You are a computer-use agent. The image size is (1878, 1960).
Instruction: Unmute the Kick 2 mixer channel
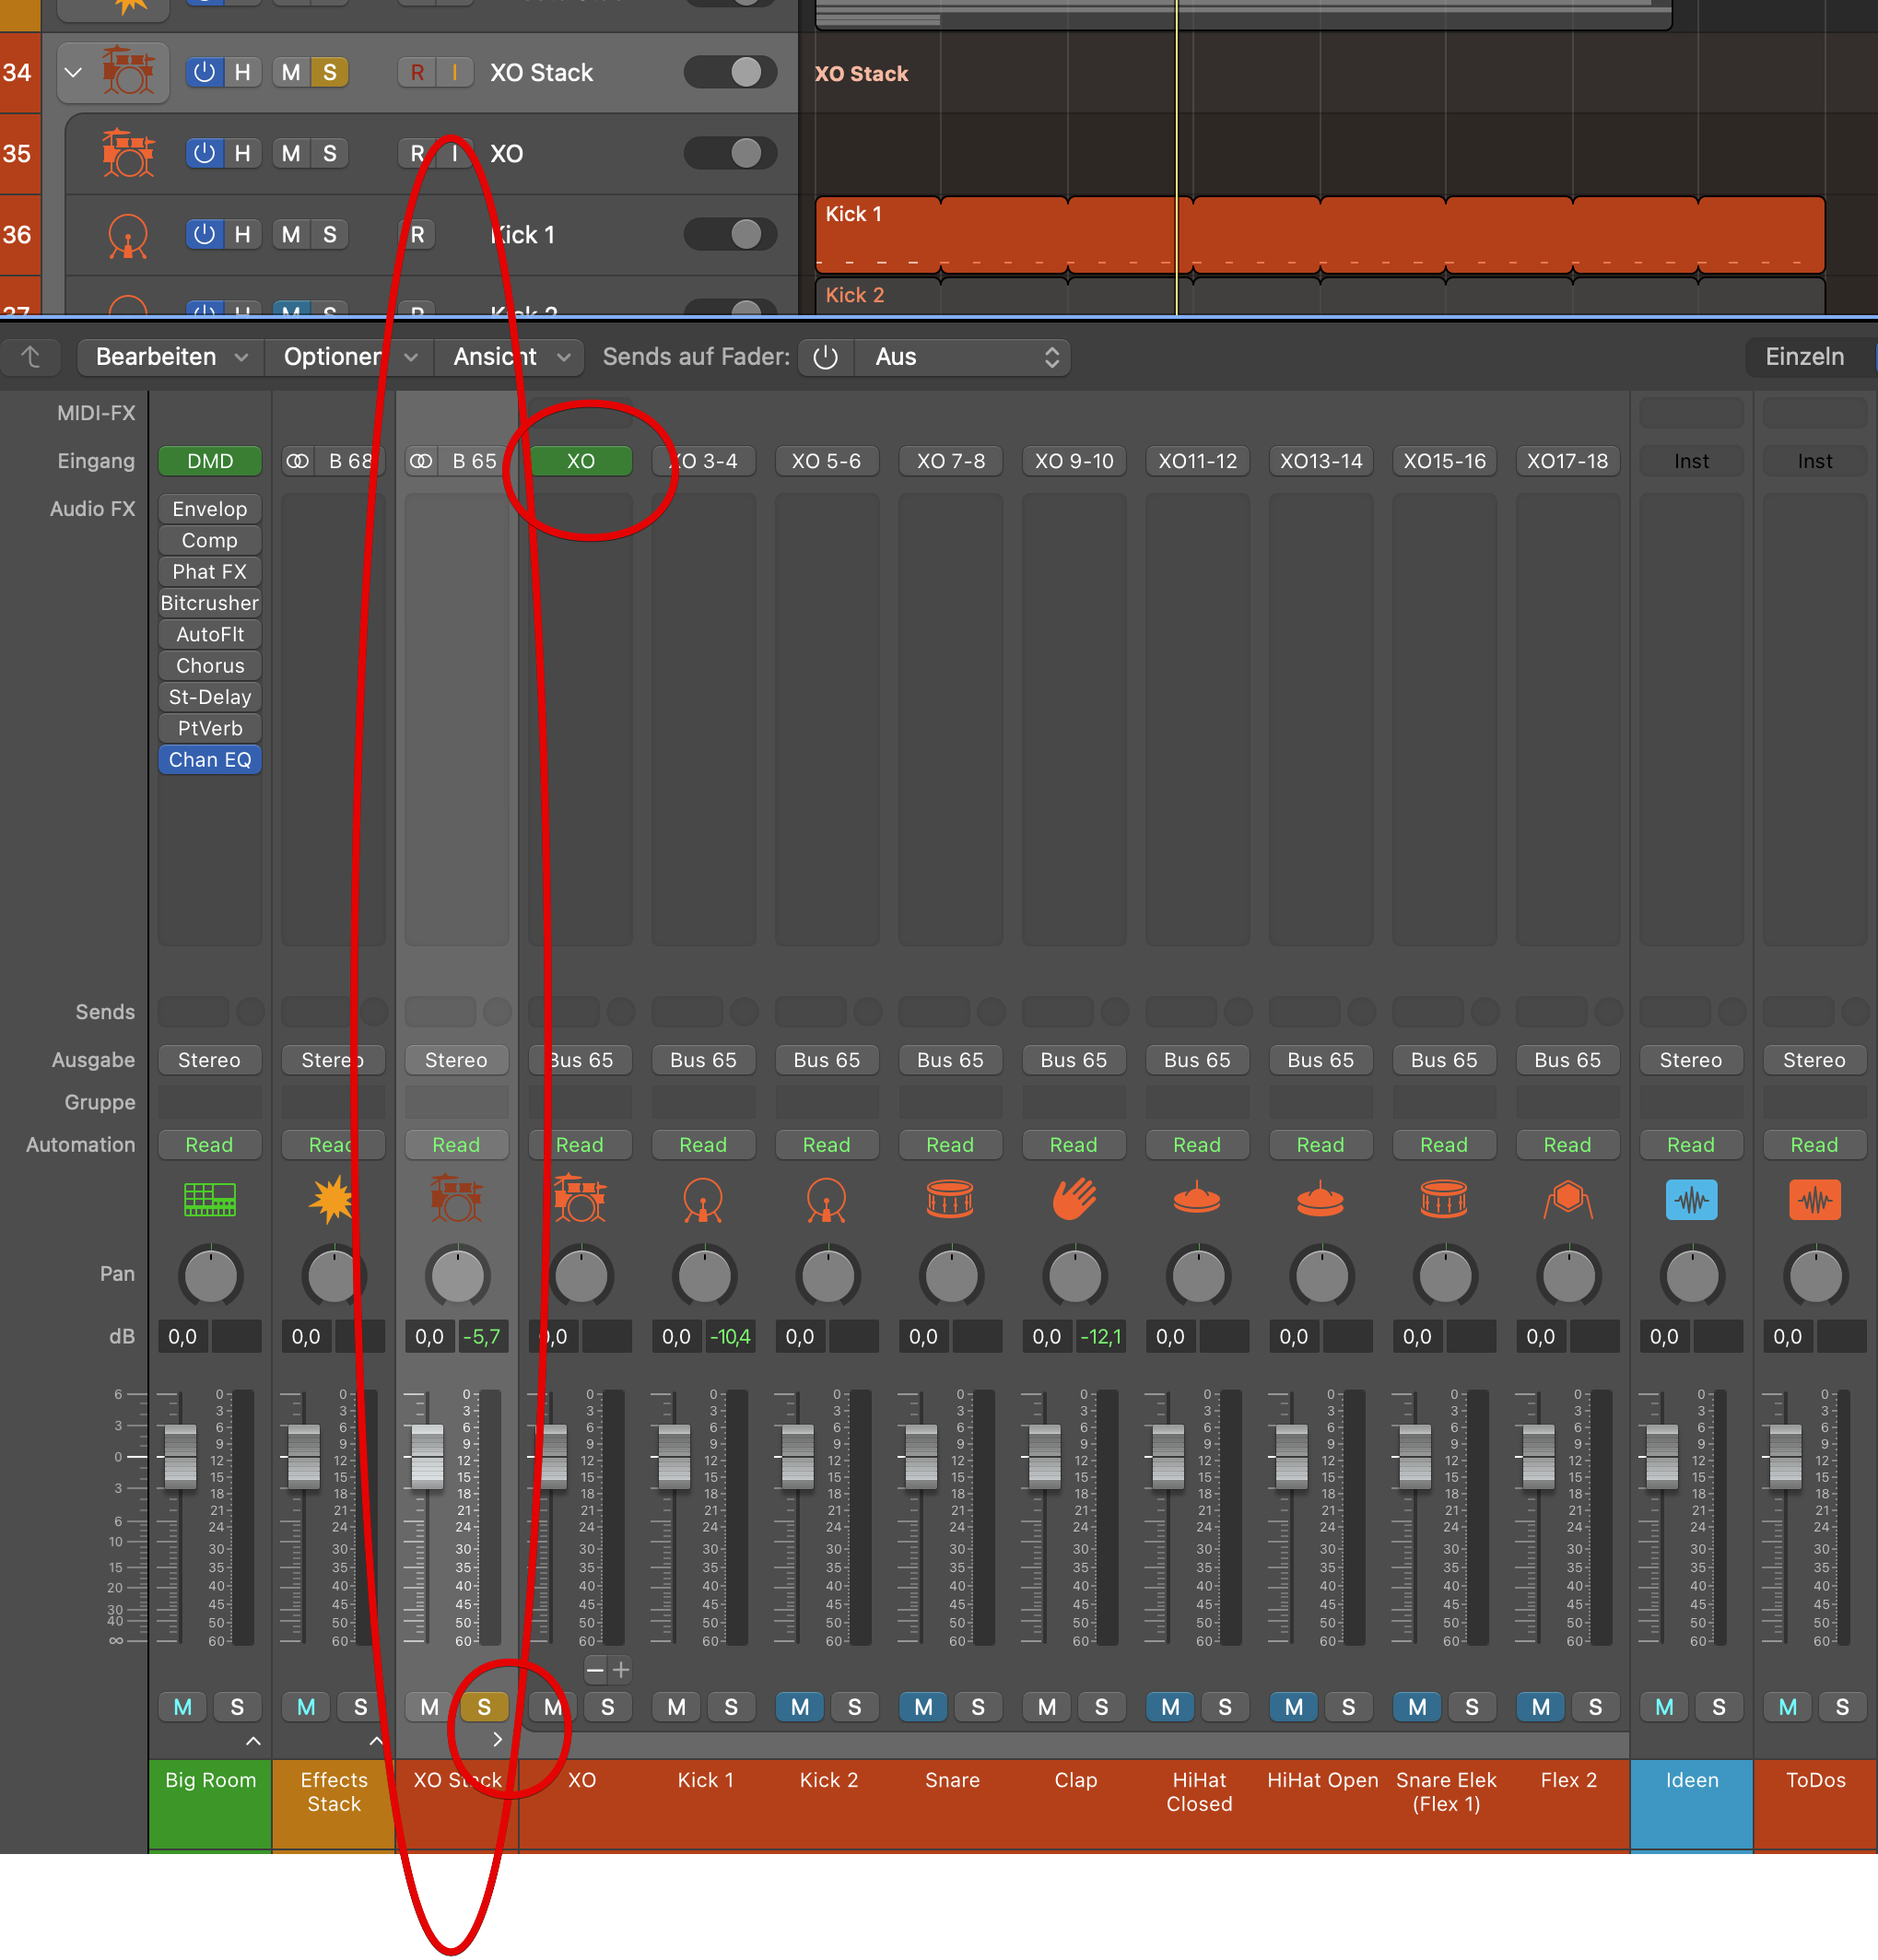pos(800,1707)
